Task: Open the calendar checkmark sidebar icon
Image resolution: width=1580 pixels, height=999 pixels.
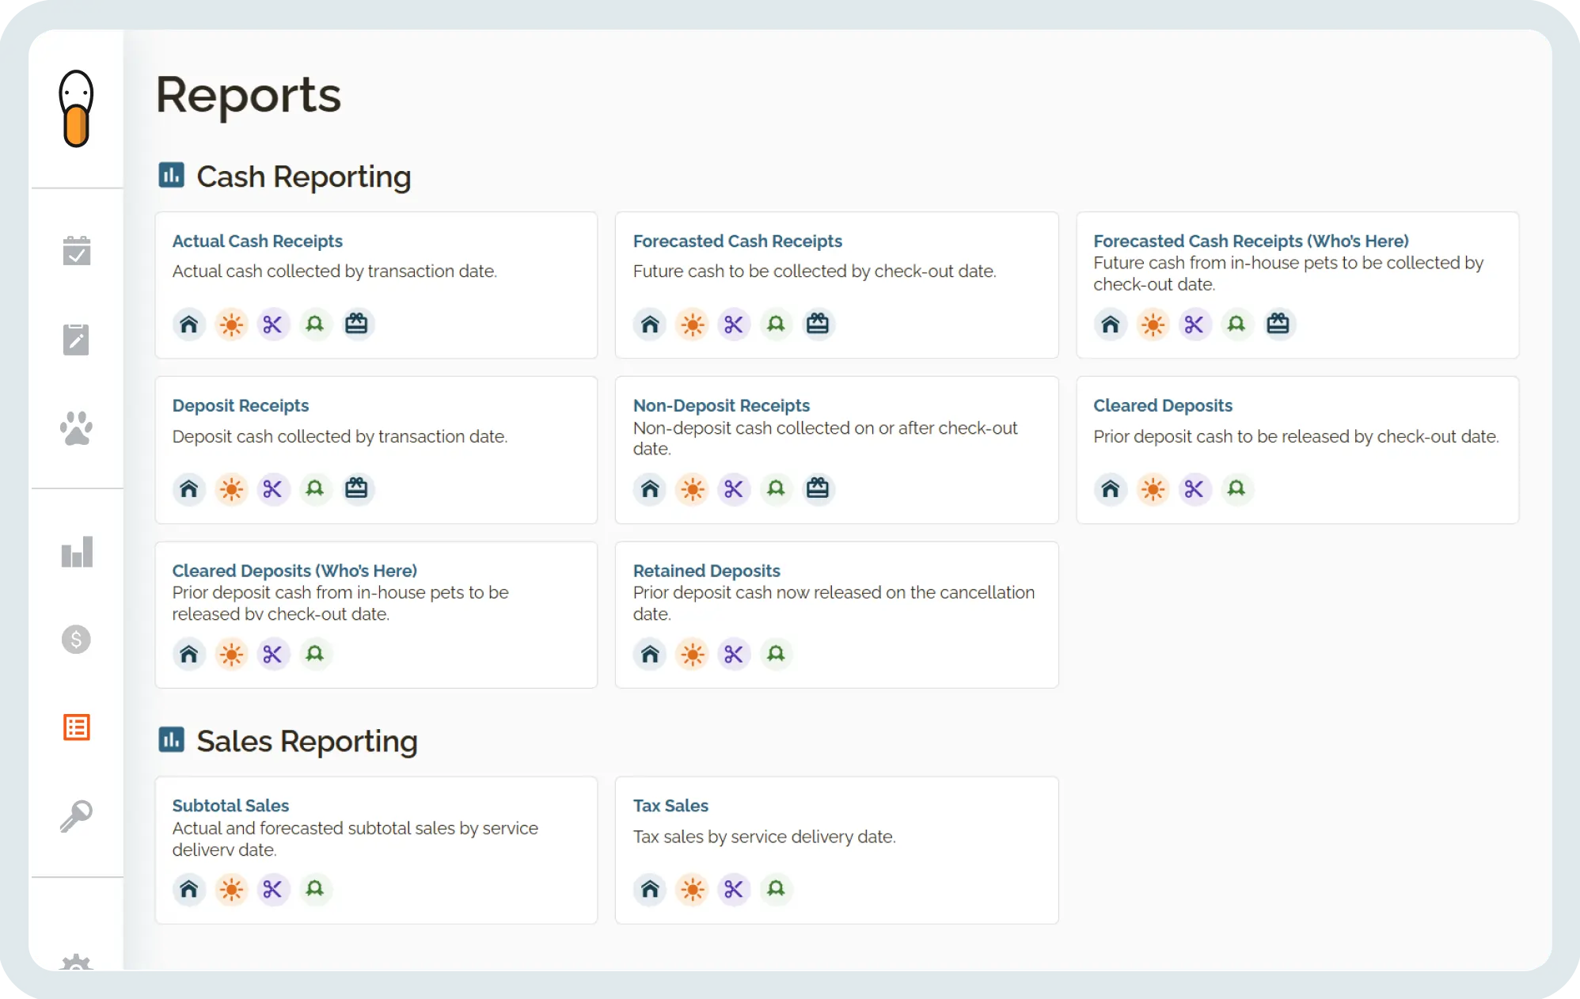Action: 77,251
